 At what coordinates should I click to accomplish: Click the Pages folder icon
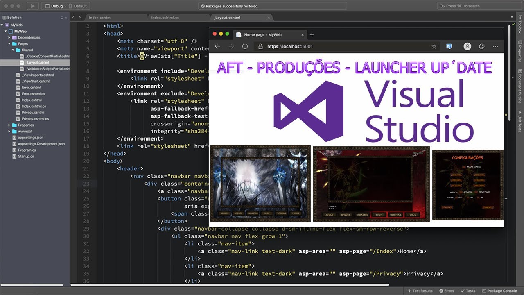click(x=15, y=44)
